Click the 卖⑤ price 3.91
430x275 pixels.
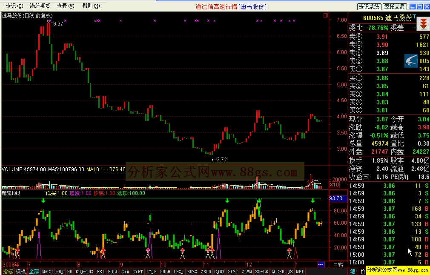pos(382,37)
